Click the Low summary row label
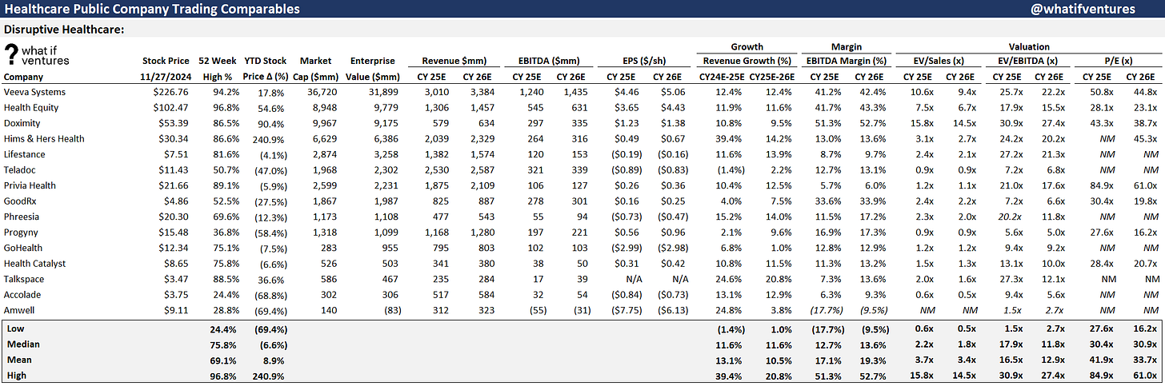The image size is (1165, 386). (14, 328)
